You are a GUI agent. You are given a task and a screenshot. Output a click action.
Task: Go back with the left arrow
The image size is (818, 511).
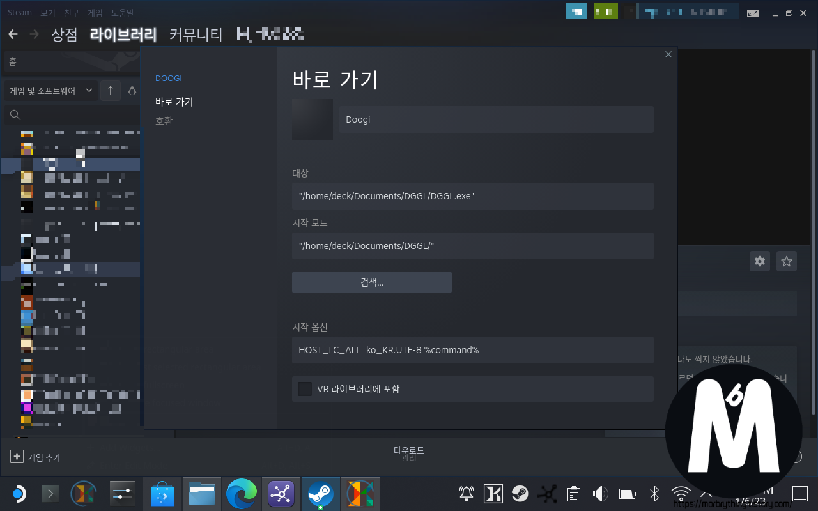pyautogui.click(x=13, y=34)
